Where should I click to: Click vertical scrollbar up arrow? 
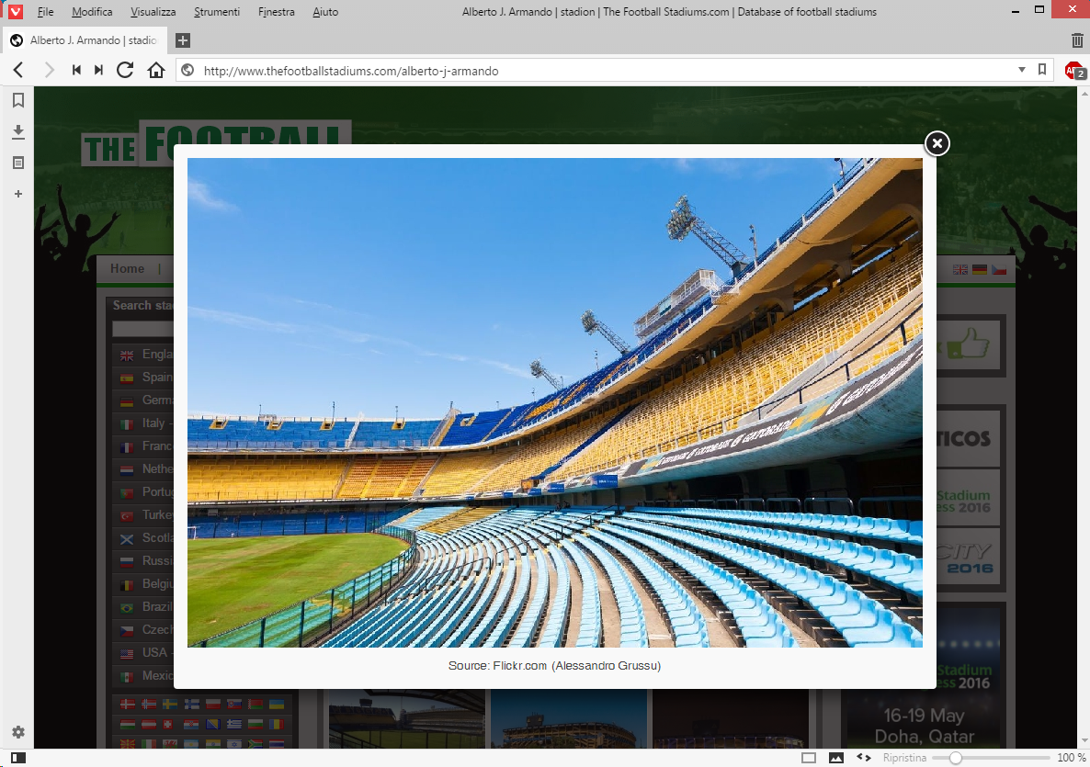pyautogui.click(x=1083, y=93)
